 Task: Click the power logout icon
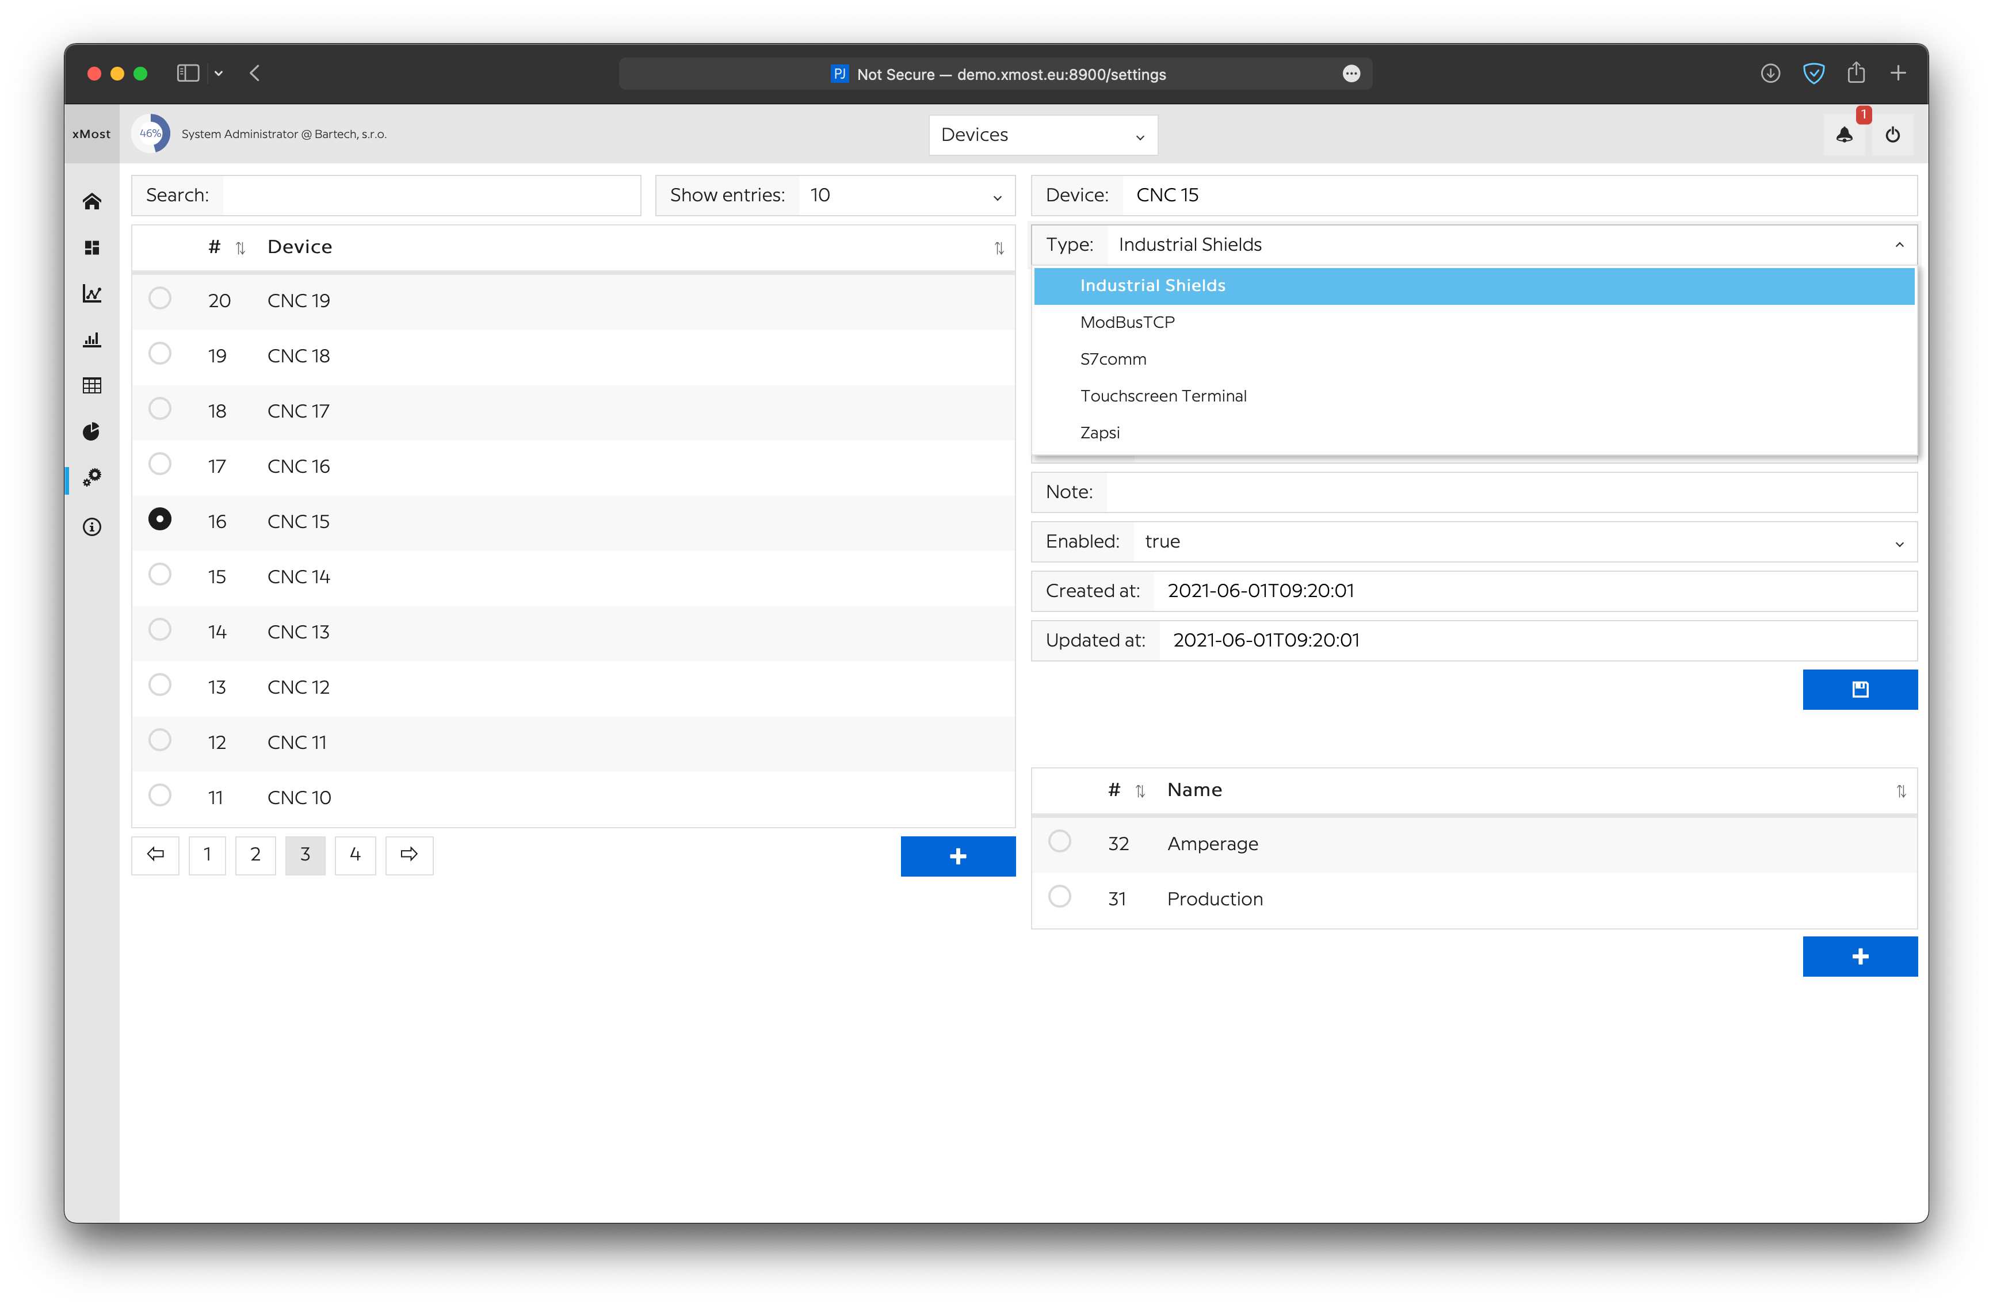tap(1892, 135)
